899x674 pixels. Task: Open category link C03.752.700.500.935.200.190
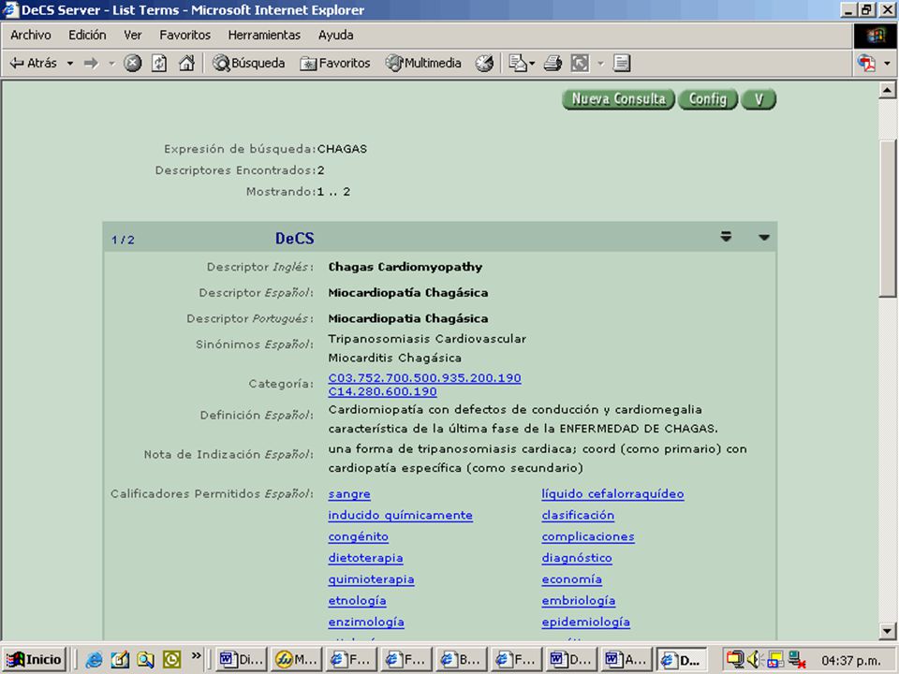coord(424,378)
